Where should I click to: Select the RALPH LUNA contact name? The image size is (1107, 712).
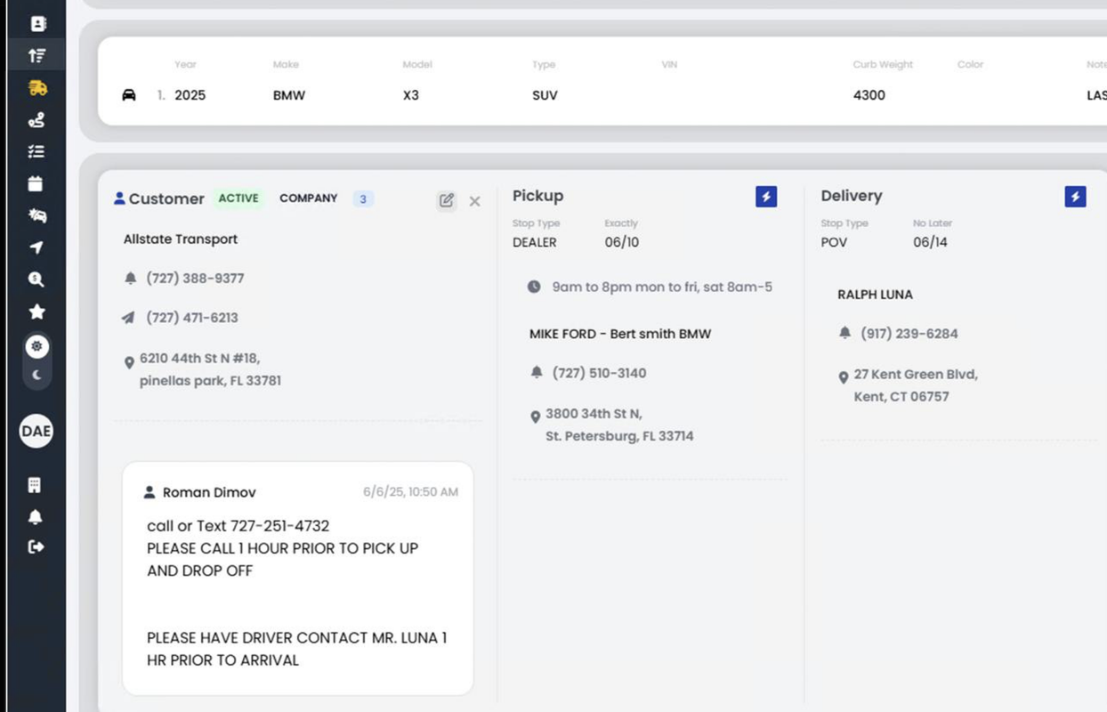coord(875,295)
